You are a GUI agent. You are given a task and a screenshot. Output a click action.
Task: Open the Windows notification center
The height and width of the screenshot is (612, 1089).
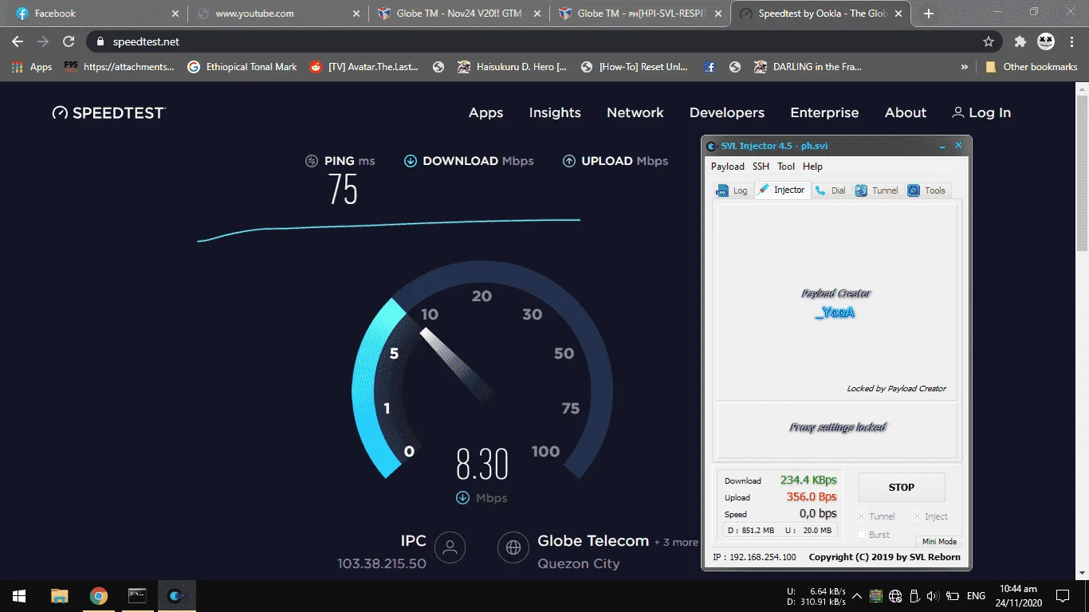[1063, 596]
